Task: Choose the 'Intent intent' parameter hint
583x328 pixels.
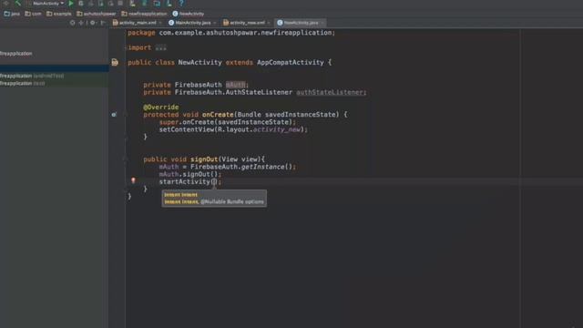Action: pos(180,194)
